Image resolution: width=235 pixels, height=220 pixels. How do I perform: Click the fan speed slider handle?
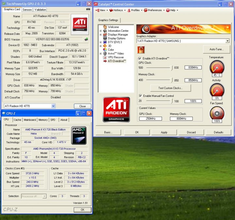(172, 101)
